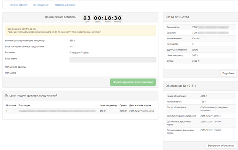The image size is (238, 150).
Task: Click the Объявление № 4918-1 panel heading
Action: pyautogui.click(x=181, y=86)
